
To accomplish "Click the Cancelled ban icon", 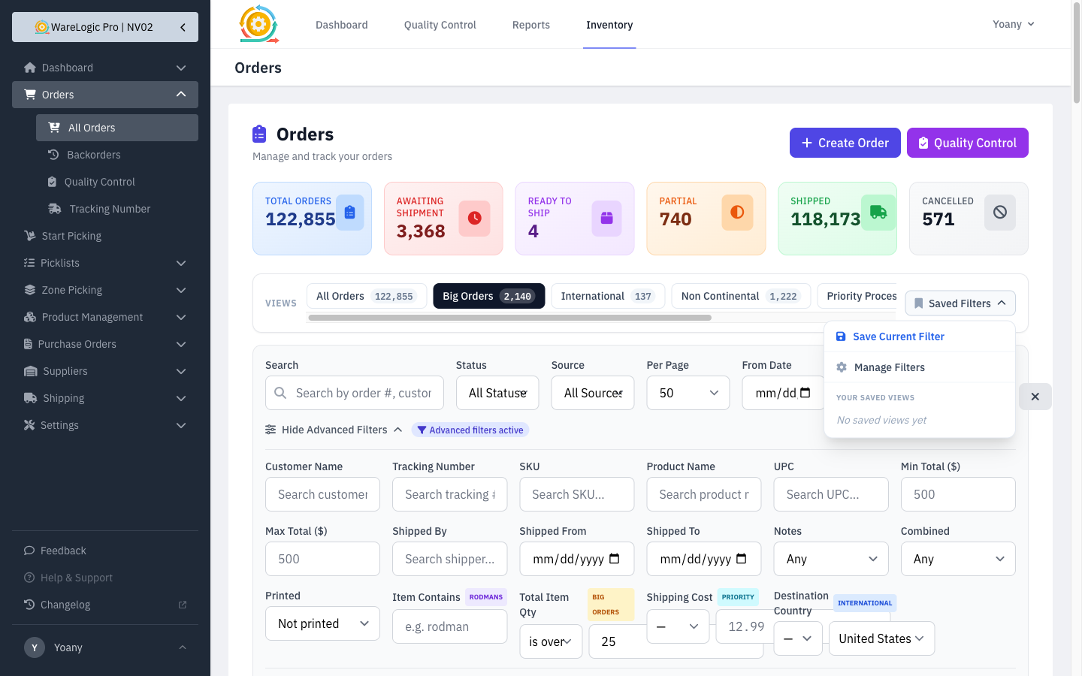I will [1000, 213].
